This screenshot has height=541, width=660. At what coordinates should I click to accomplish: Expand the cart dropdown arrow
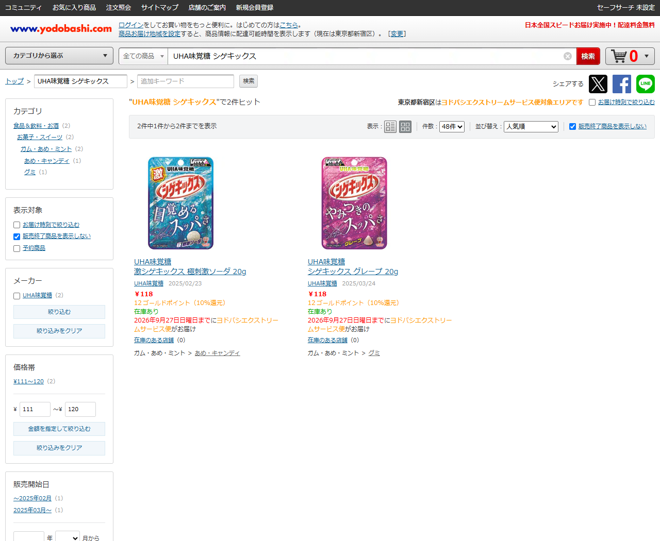(x=647, y=56)
